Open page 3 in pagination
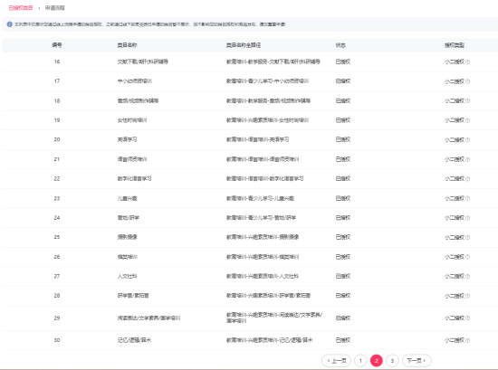 point(392,361)
